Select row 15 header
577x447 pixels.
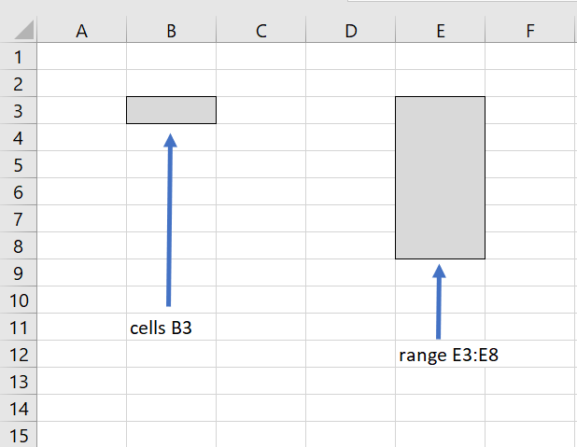(19, 436)
